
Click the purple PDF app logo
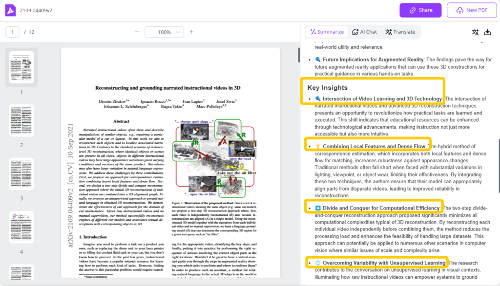[10, 10]
